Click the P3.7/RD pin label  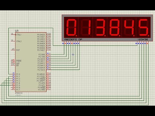tap(42, 90)
